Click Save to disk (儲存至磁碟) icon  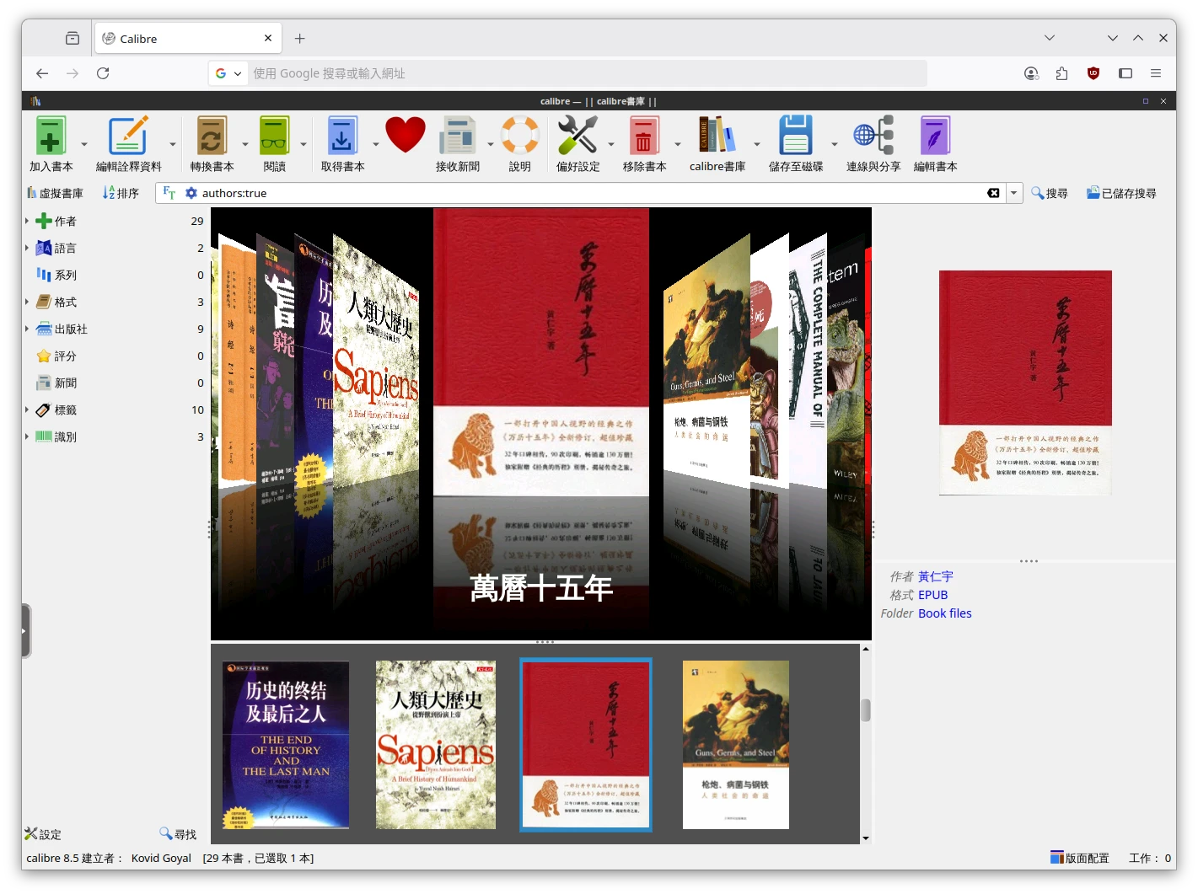pos(795,137)
